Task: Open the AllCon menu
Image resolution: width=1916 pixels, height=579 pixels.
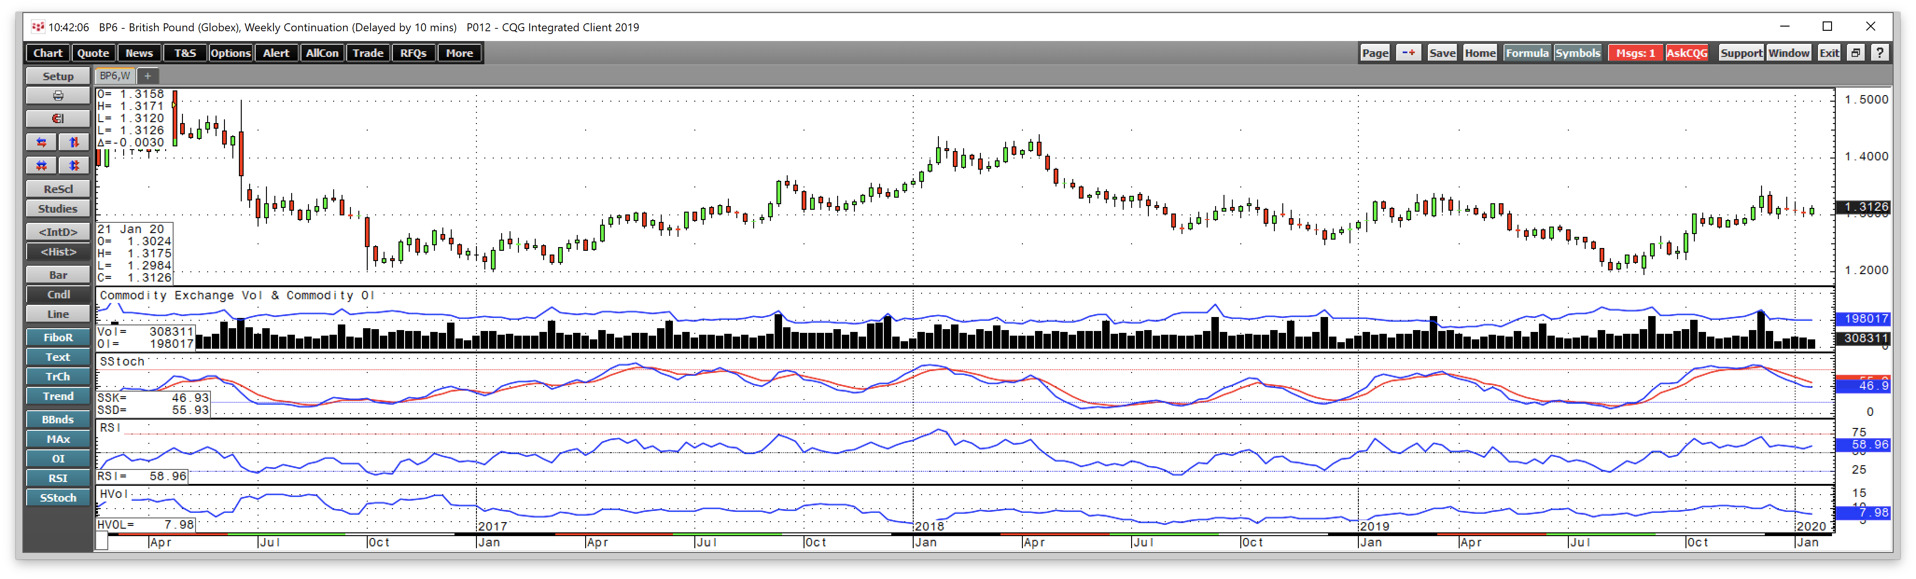Action: click(x=322, y=53)
